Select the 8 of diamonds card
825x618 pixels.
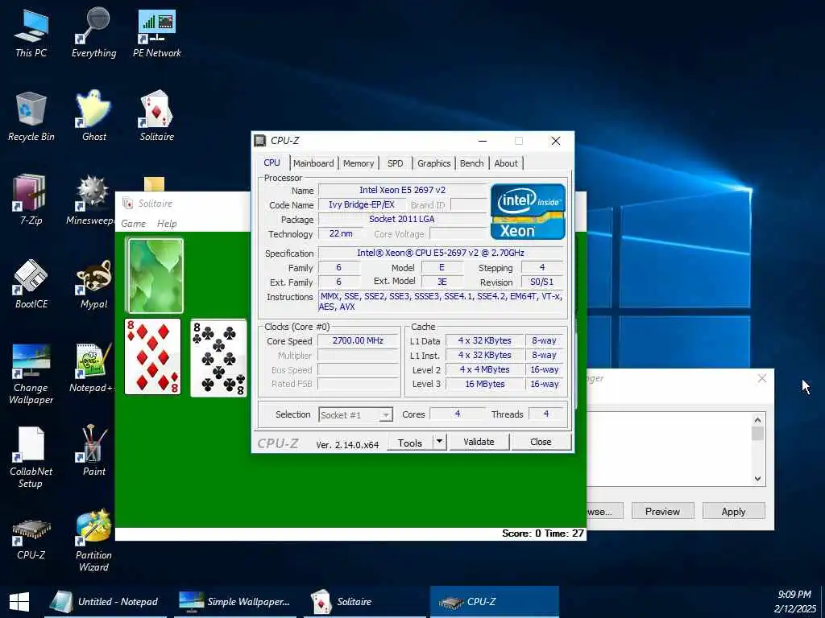(152, 356)
